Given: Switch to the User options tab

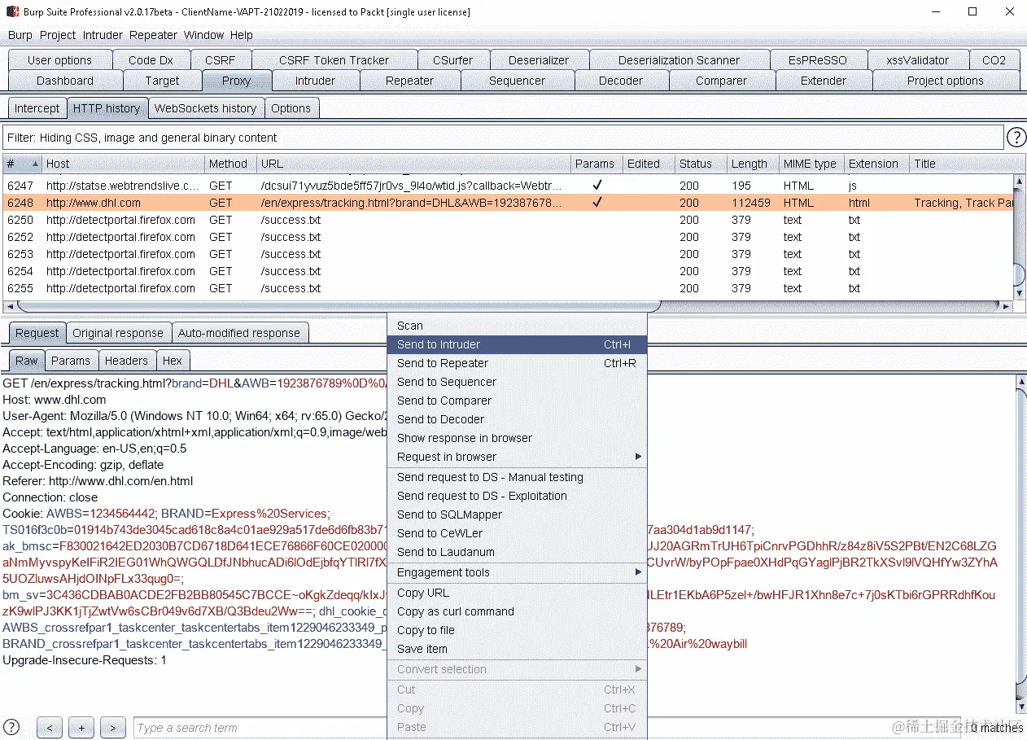Looking at the screenshot, I should point(59,60).
